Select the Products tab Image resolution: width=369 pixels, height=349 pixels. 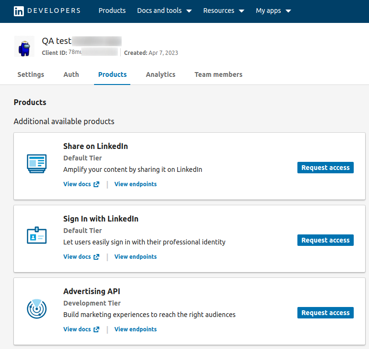tap(112, 74)
